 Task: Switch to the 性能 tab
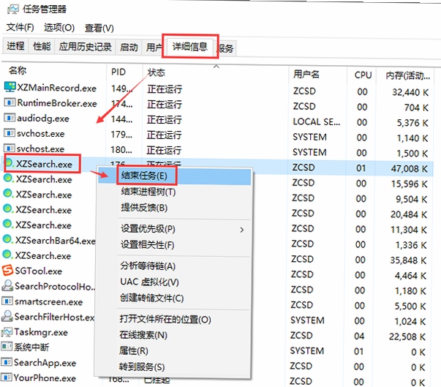click(42, 46)
